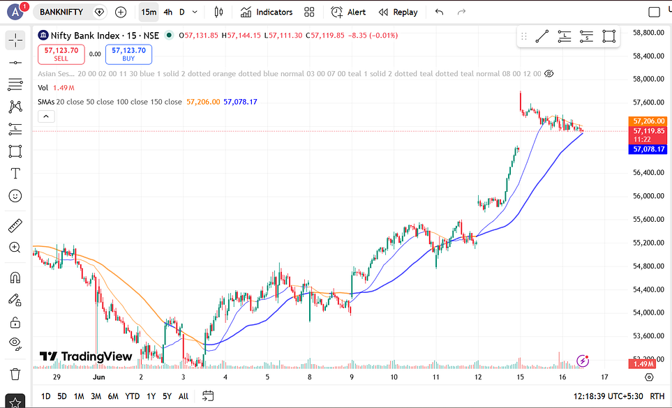
Task: Open favorites star at bottom of sidebar
Action: click(15, 402)
